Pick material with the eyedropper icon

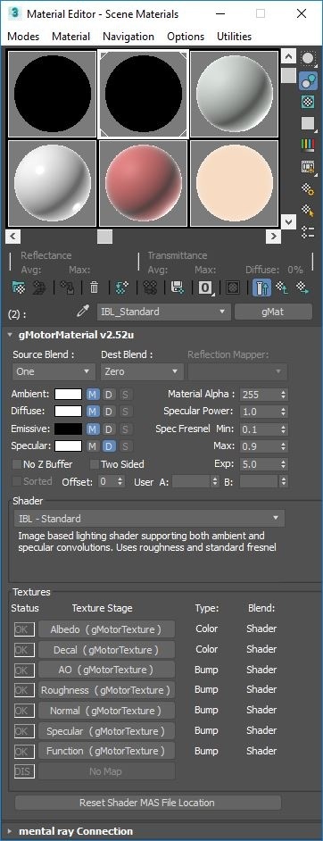pos(83,312)
